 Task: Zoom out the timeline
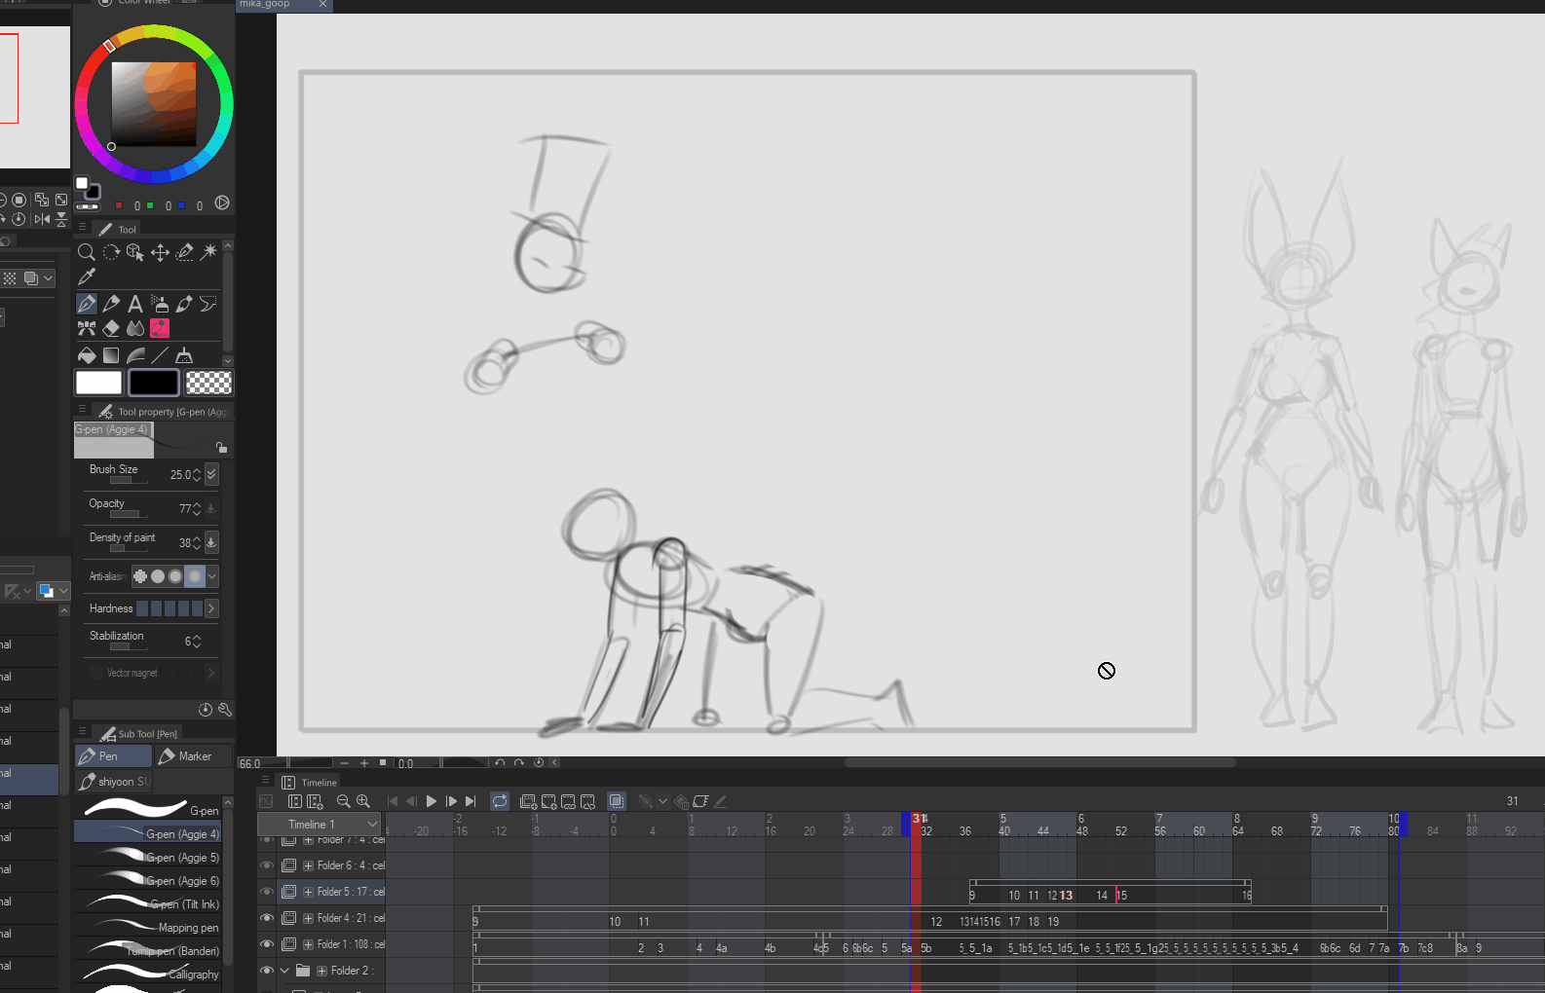pyautogui.click(x=343, y=801)
